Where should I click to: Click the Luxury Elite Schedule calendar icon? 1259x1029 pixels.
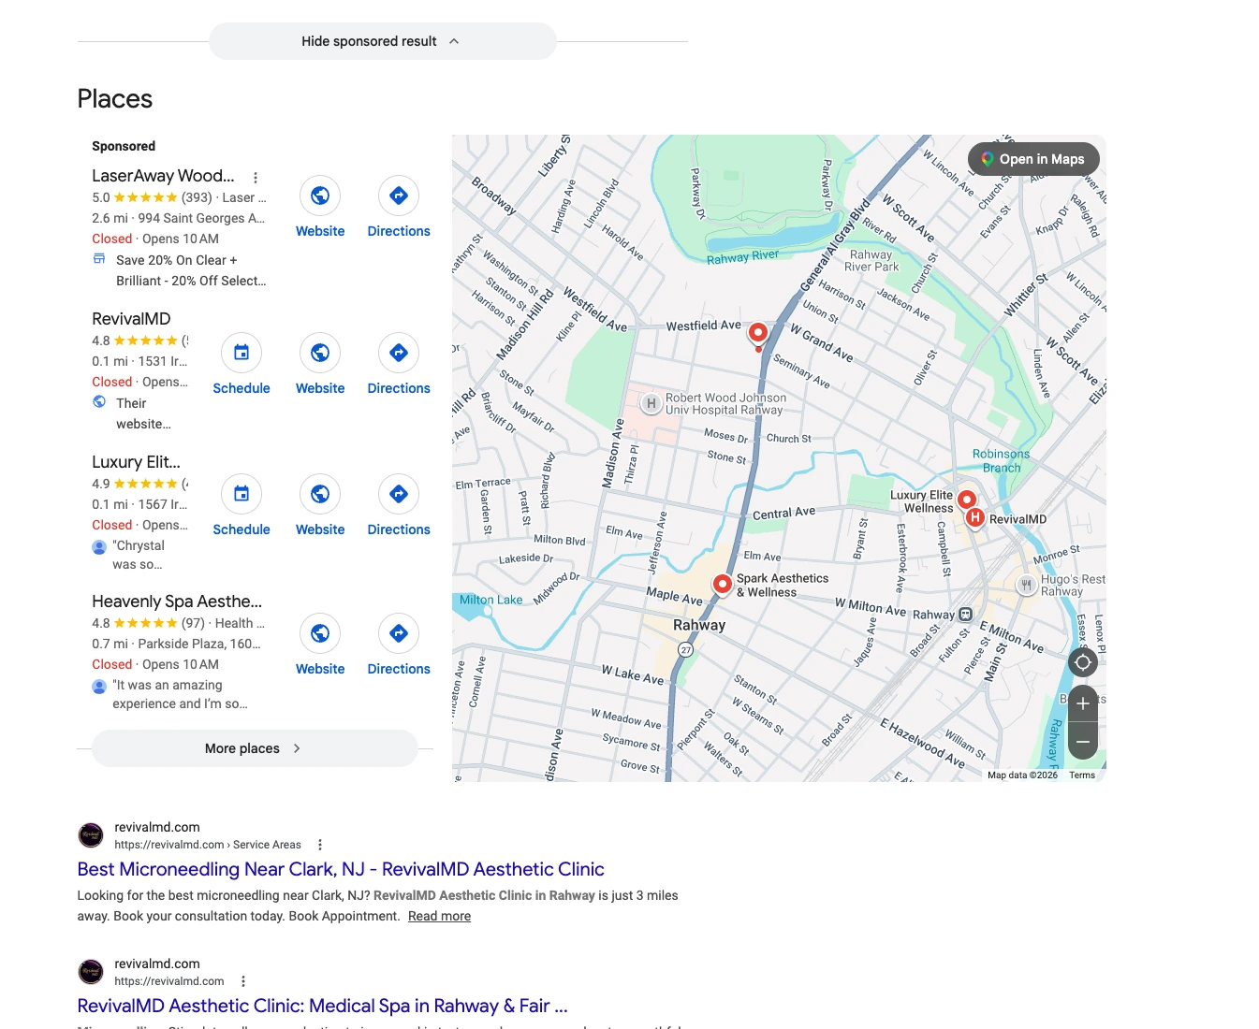pyautogui.click(x=242, y=494)
